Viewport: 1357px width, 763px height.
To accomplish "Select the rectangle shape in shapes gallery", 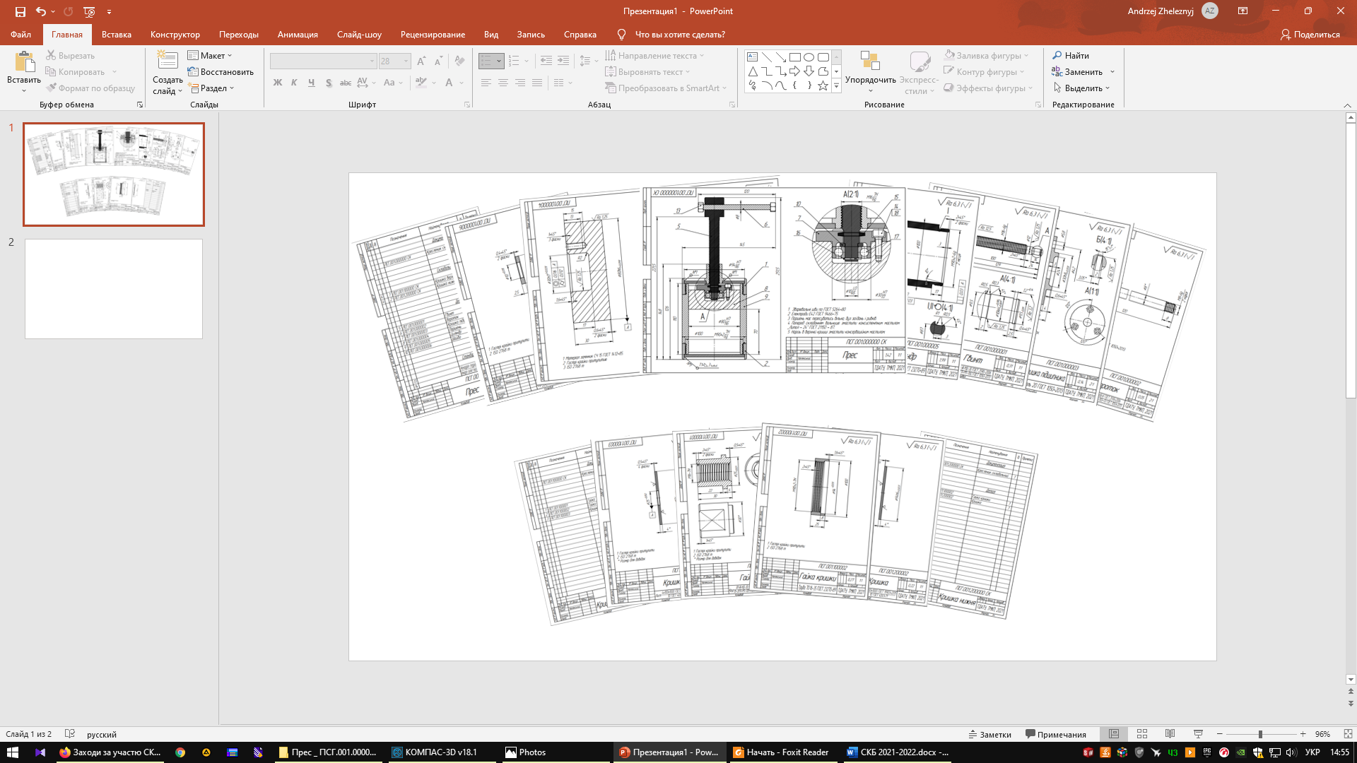I will [x=794, y=57].
